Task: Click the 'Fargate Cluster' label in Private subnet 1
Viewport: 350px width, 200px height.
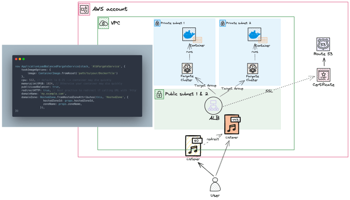Action: click(x=187, y=78)
